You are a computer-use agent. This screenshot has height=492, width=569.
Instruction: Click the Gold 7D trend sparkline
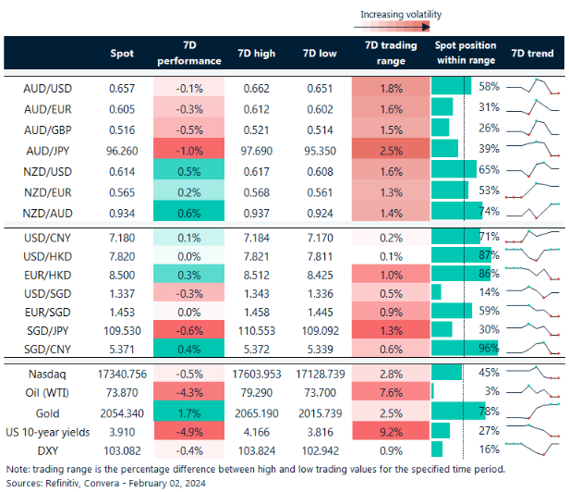coord(533,410)
